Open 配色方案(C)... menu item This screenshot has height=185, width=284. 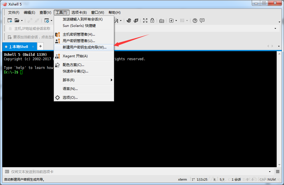pyautogui.click(x=84, y=65)
